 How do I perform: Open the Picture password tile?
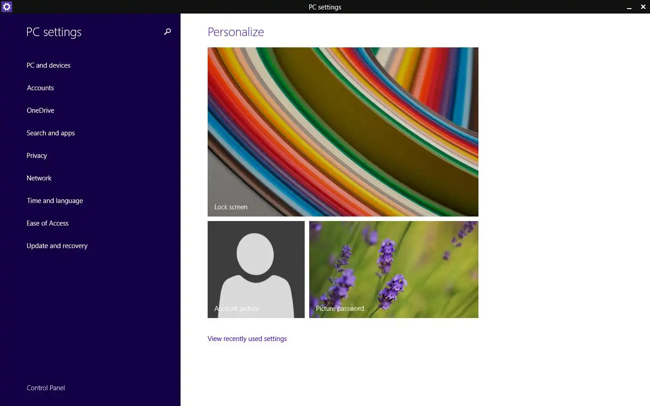tap(394, 269)
